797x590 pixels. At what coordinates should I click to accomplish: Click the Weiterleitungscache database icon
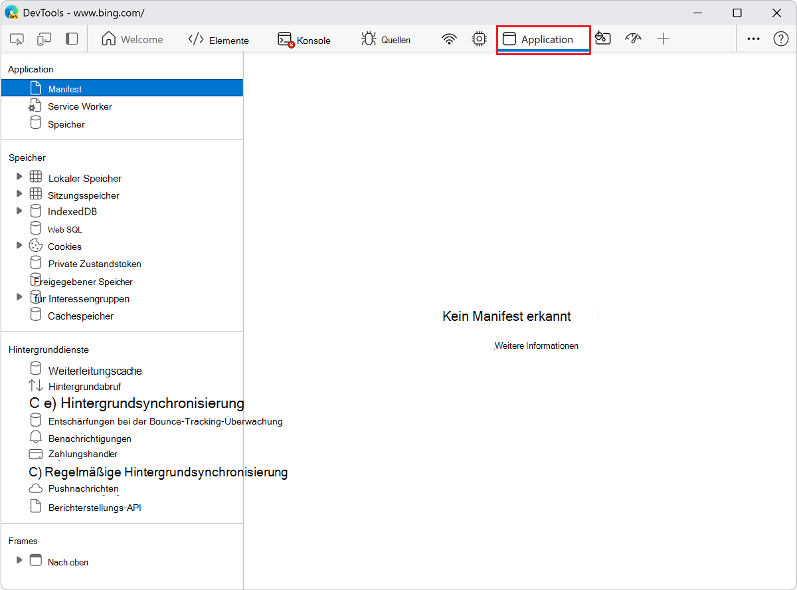pyautogui.click(x=36, y=368)
